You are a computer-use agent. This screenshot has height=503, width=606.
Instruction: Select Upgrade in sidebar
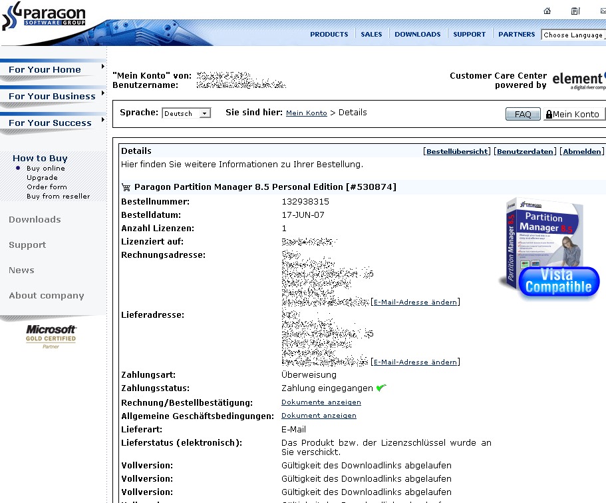(42, 178)
